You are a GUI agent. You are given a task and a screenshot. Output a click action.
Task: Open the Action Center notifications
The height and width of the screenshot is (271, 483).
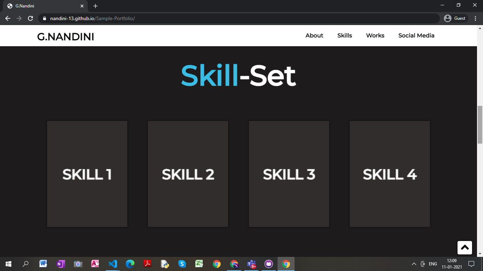(x=472, y=264)
